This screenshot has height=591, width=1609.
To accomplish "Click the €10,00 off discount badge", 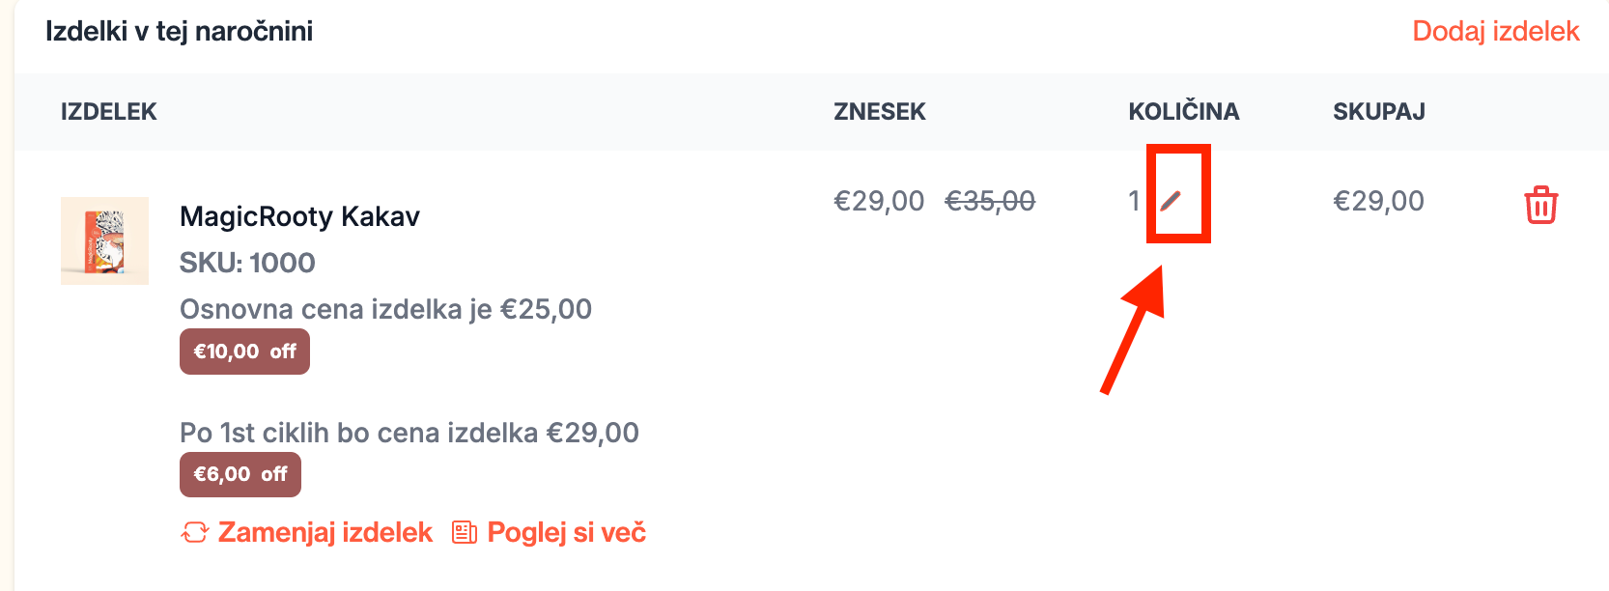I will [244, 352].
